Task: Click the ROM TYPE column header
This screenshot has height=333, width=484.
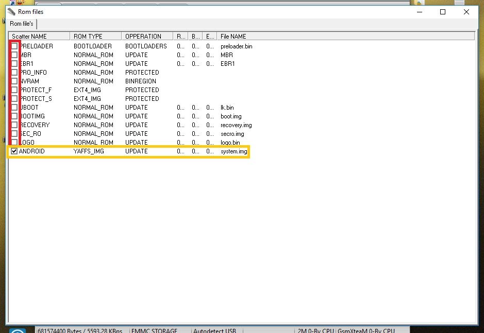Action: 95,36
